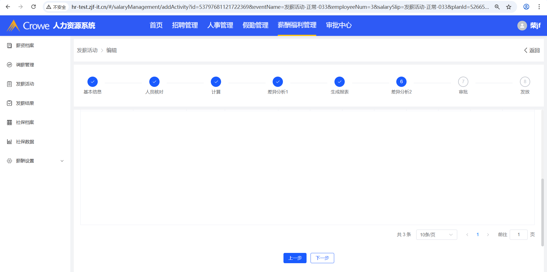Click the 薪资档案 sidebar icon
547x272 pixels.
(x=9, y=46)
